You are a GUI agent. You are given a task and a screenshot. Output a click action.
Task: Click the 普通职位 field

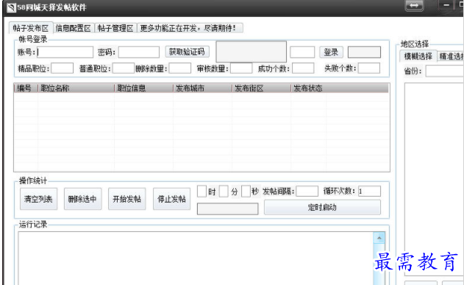124,68
